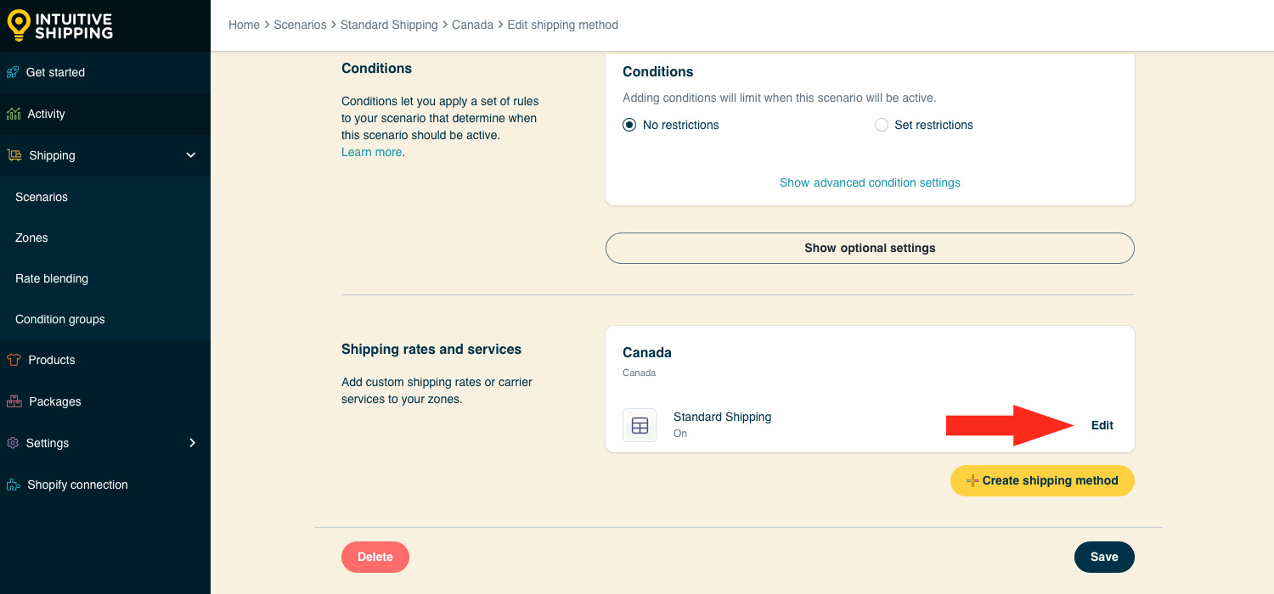Click the Shopify connection icon
The height and width of the screenshot is (594, 1274).
point(14,485)
